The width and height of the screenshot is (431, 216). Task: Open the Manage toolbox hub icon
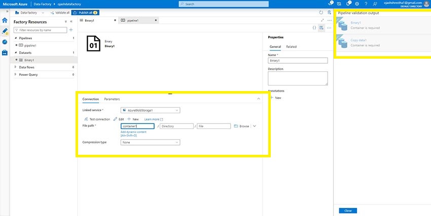point(5,53)
